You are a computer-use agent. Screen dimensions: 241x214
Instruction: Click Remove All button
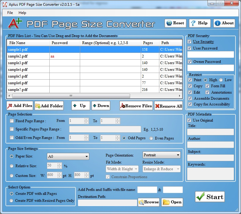pos(168,105)
